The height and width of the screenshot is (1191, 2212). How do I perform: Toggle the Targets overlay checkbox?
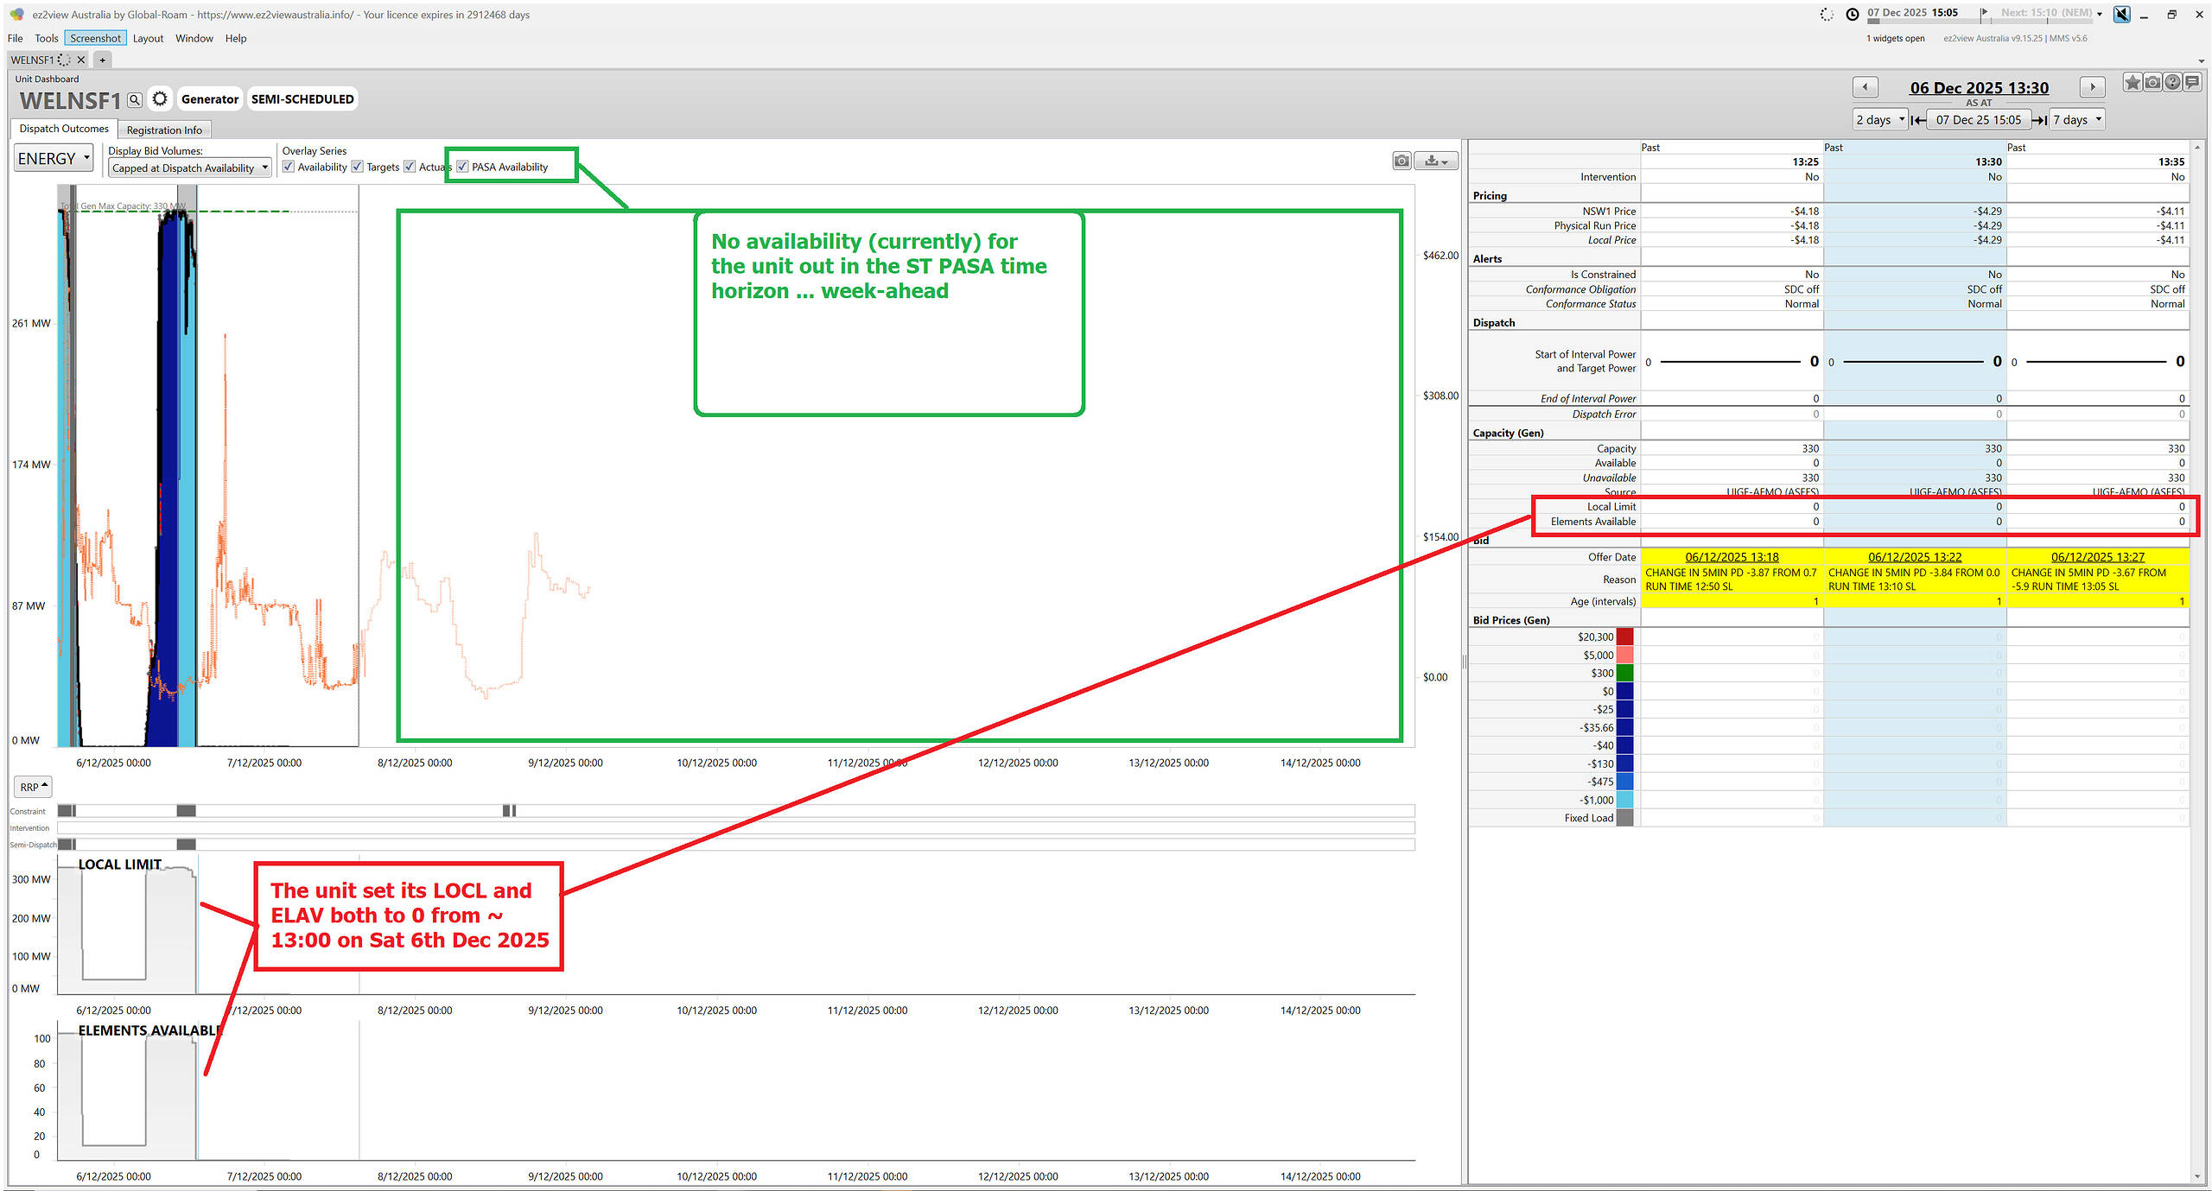358,167
